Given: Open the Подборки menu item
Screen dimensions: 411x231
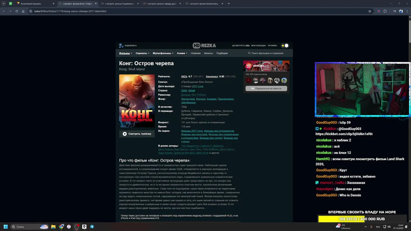Looking at the screenshot, I should 222,53.
